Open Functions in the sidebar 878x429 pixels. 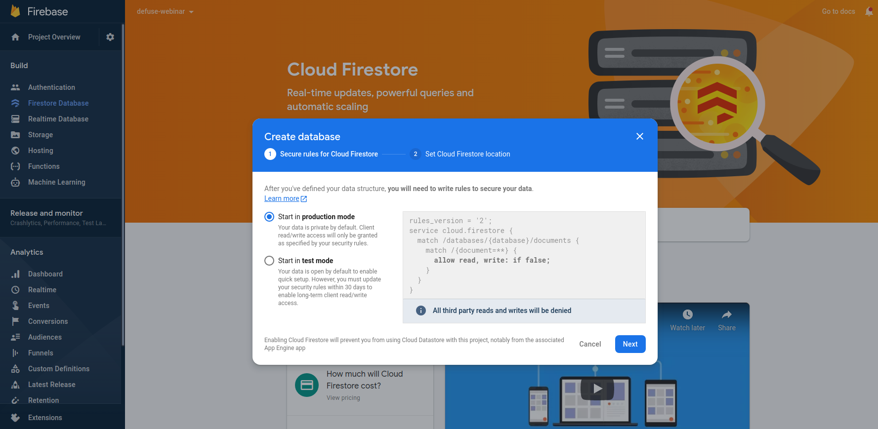click(x=44, y=166)
